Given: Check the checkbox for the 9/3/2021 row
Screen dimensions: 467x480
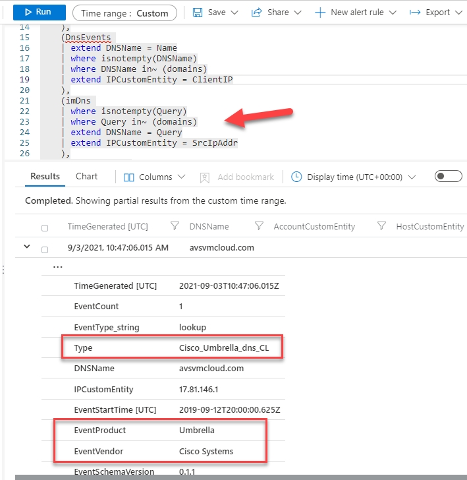Looking at the screenshot, I should click(x=45, y=249).
